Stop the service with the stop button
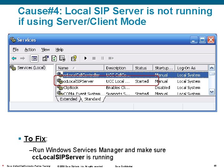 tap(94, 58)
